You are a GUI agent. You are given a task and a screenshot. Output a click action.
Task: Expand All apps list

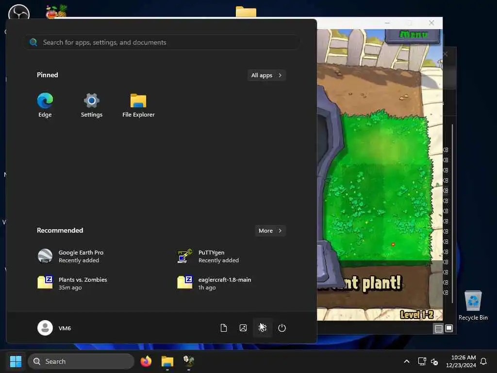pyautogui.click(x=266, y=75)
